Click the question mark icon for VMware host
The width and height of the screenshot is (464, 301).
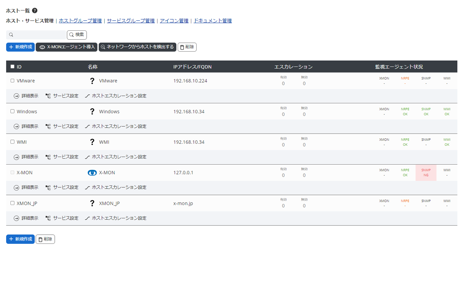(92, 81)
